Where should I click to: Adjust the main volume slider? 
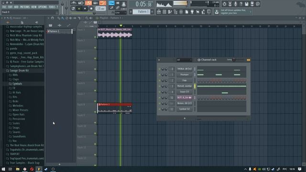click(63, 8)
